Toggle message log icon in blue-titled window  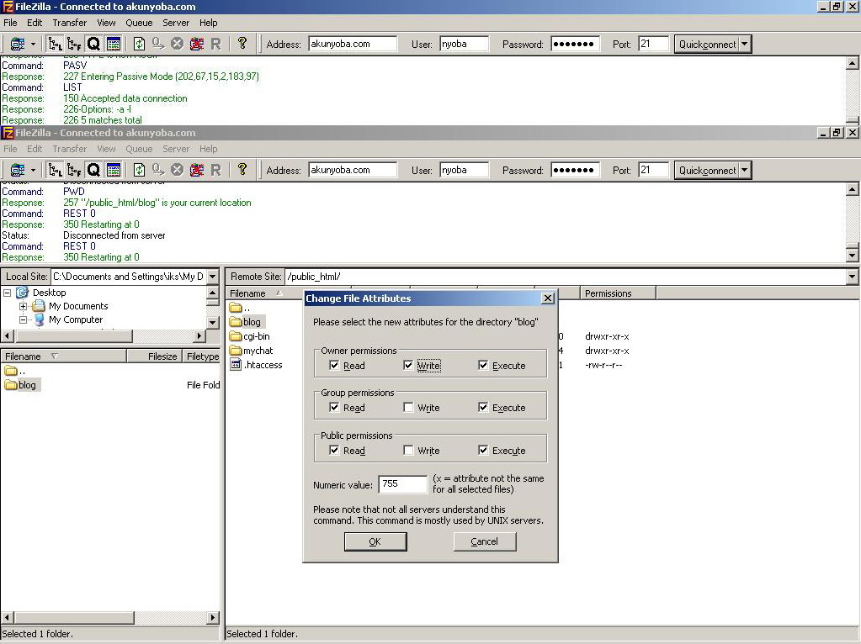(x=113, y=44)
